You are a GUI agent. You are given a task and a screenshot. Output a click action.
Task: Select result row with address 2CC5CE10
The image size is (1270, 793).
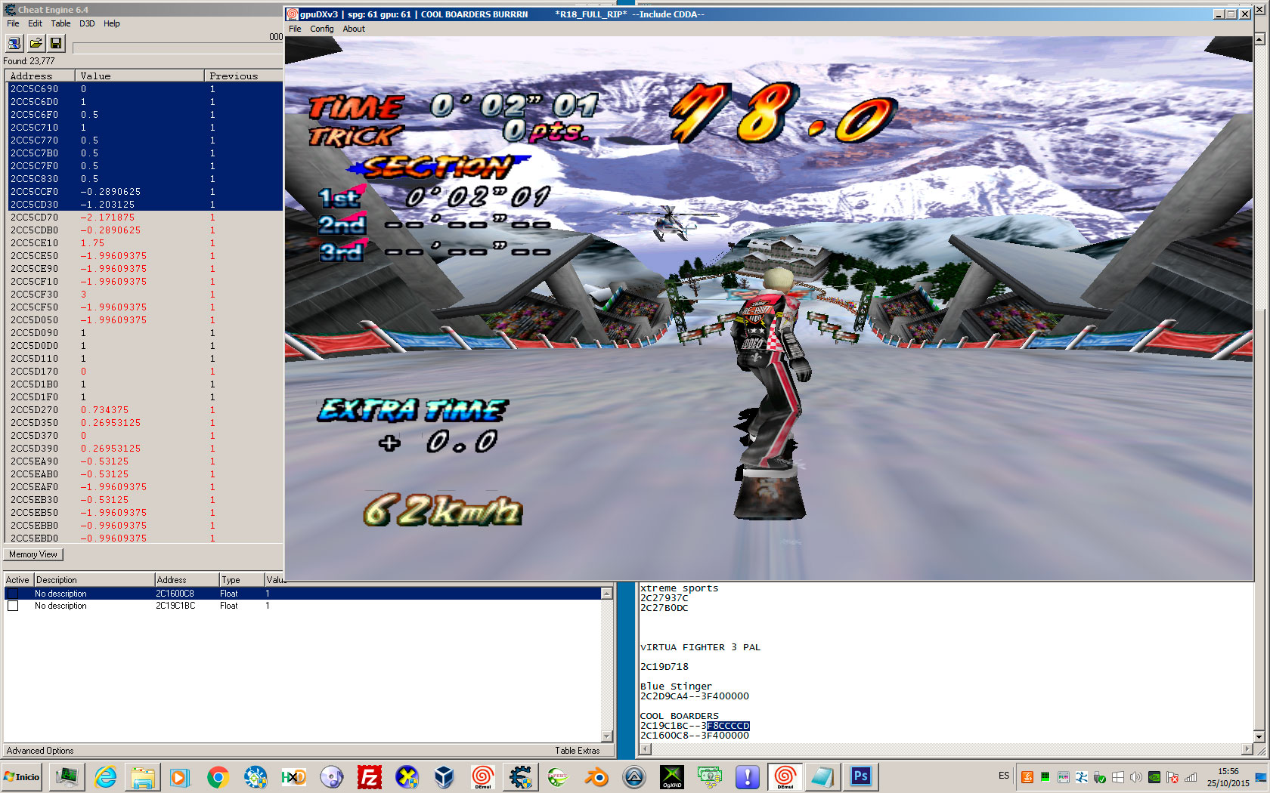tap(144, 243)
